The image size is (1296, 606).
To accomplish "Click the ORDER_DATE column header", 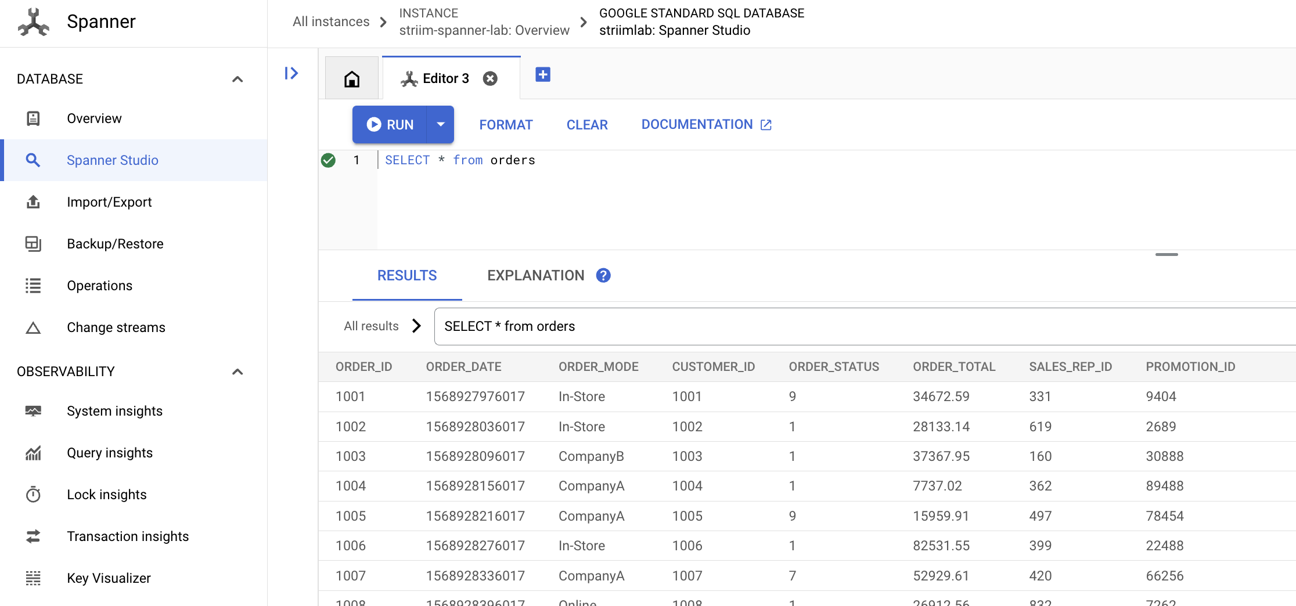I will tap(463, 367).
